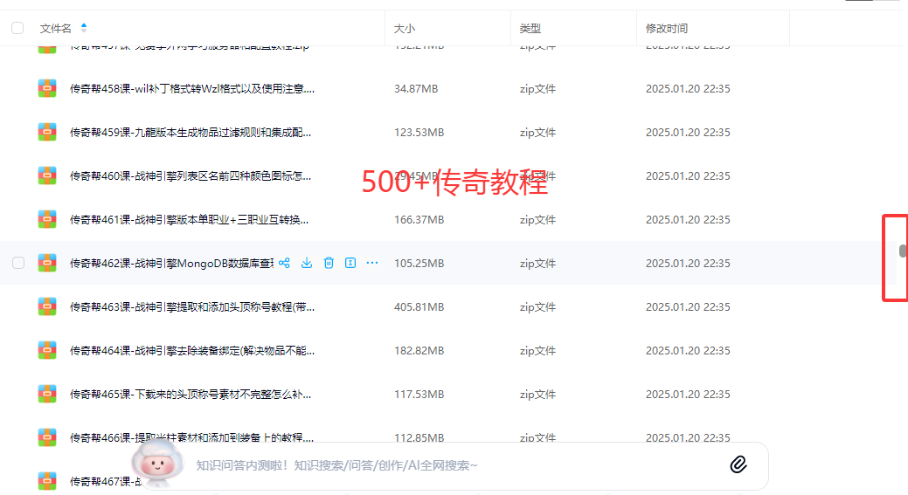
Task: Download the 传奇帮462课 zip file
Action: coord(307,263)
